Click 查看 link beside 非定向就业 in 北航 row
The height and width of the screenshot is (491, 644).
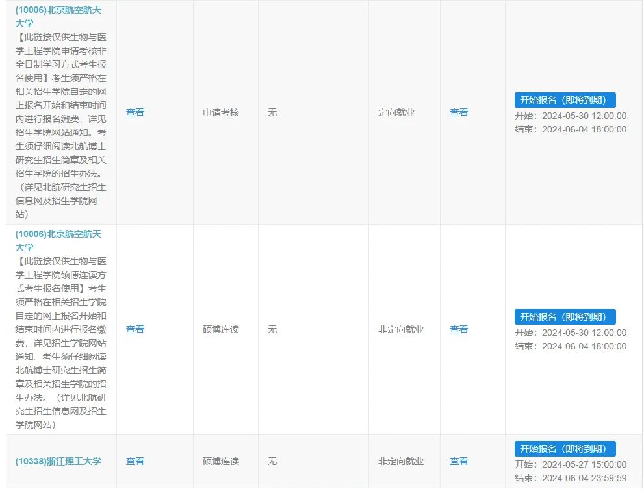(459, 329)
